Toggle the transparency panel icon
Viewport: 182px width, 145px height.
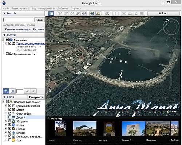[x=12, y=91]
